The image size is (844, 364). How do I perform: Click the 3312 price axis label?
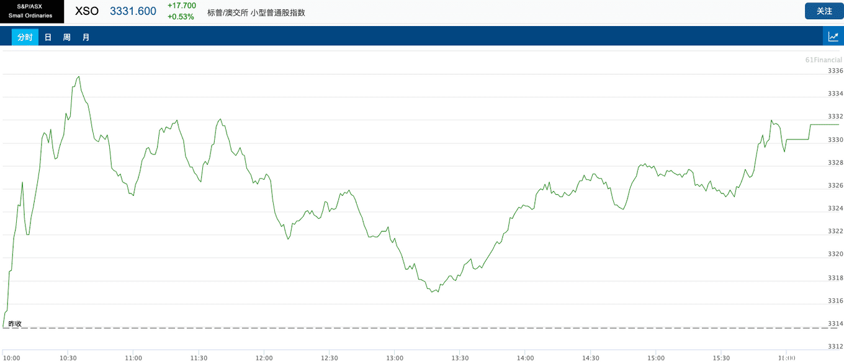point(835,347)
